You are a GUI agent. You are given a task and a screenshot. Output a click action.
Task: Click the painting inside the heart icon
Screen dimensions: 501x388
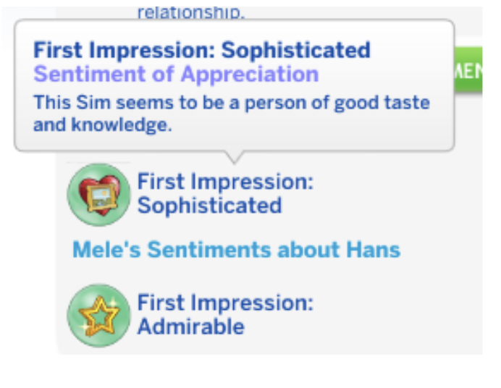click(100, 196)
